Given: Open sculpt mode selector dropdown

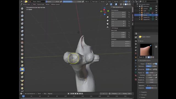Looking at the screenshot, I should coord(26,4).
